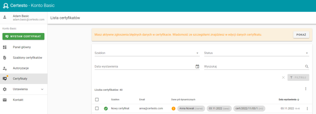Click the Szablony certyfikatów document icon
The height and width of the screenshot is (114, 316).
(5, 58)
